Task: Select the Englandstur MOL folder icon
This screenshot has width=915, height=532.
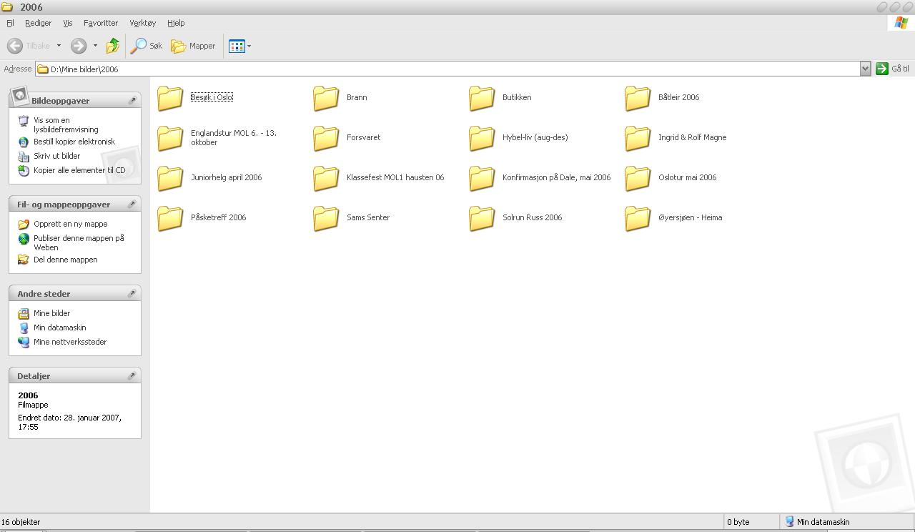Action: tap(170, 138)
